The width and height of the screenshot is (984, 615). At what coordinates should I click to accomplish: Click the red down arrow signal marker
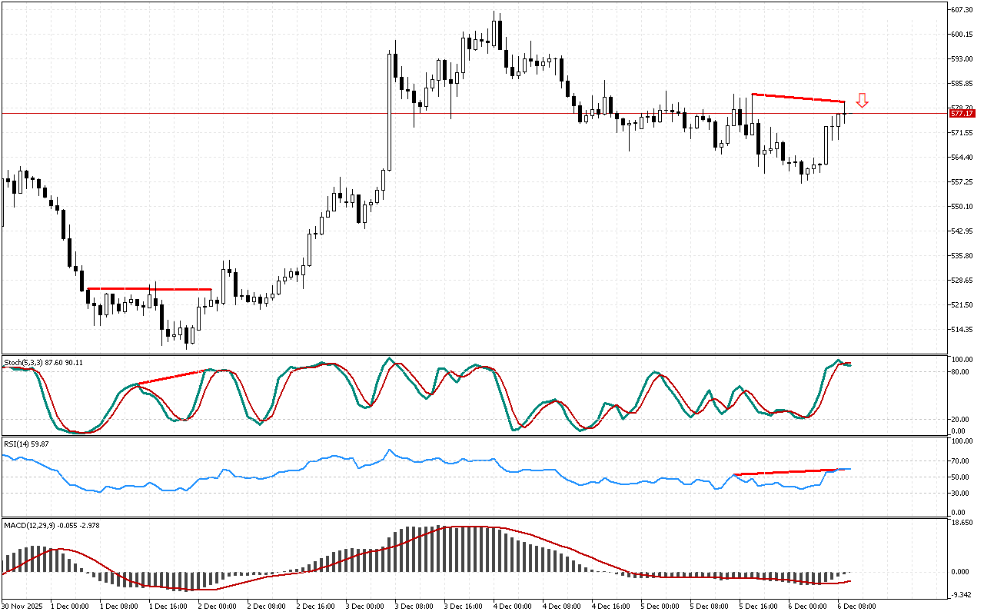[863, 100]
